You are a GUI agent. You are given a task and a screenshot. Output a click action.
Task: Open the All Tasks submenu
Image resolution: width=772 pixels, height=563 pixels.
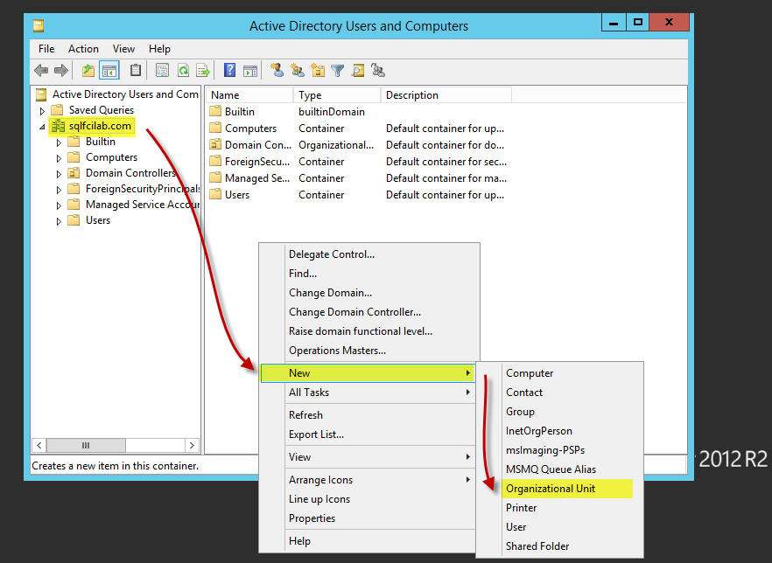pos(368,393)
